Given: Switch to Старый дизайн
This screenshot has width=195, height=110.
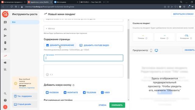Looking at the screenshot, I should point(25,104).
